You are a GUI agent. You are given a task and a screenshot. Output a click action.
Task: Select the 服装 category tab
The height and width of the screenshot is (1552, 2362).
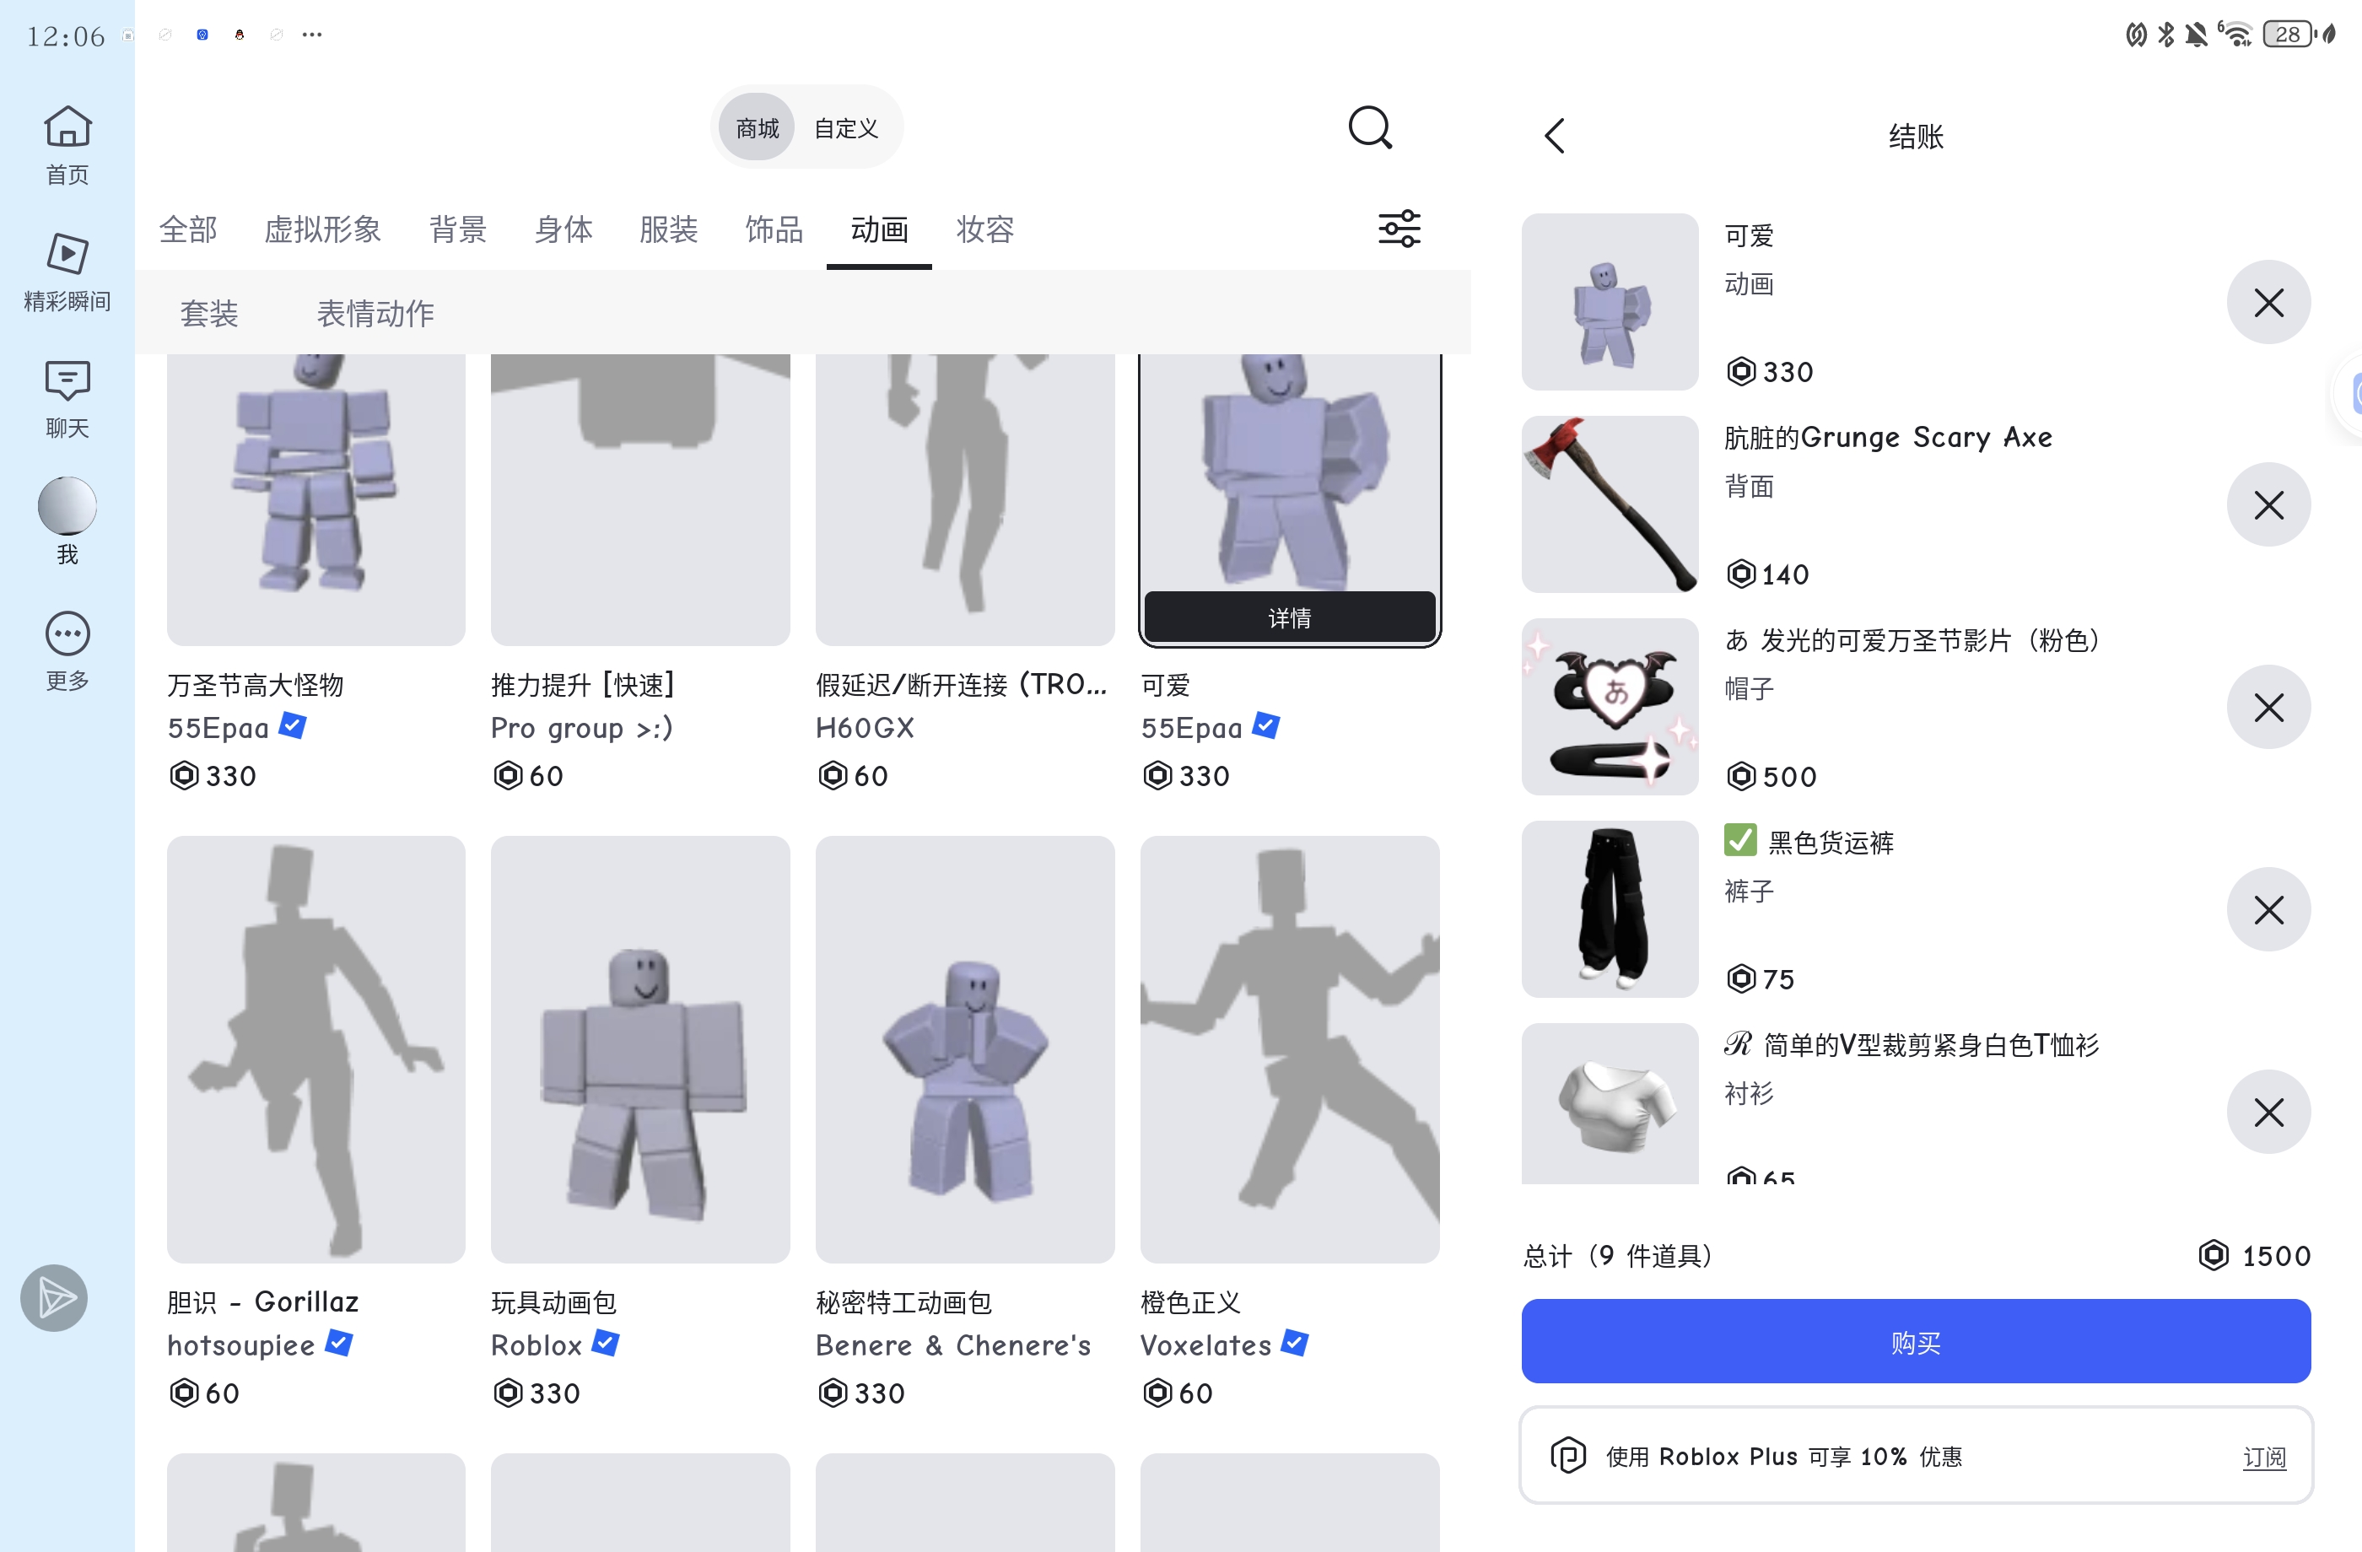[x=668, y=229]
